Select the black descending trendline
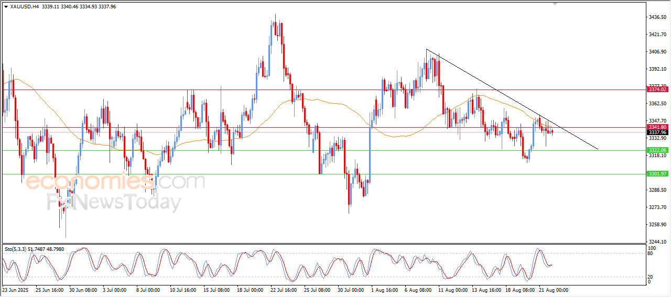The image size is (671, 297). 512,100
